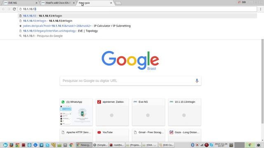Viewport: 264px width, 148px height.
Task: Start voice search with the microphone icon
Action: coord(197,81)
